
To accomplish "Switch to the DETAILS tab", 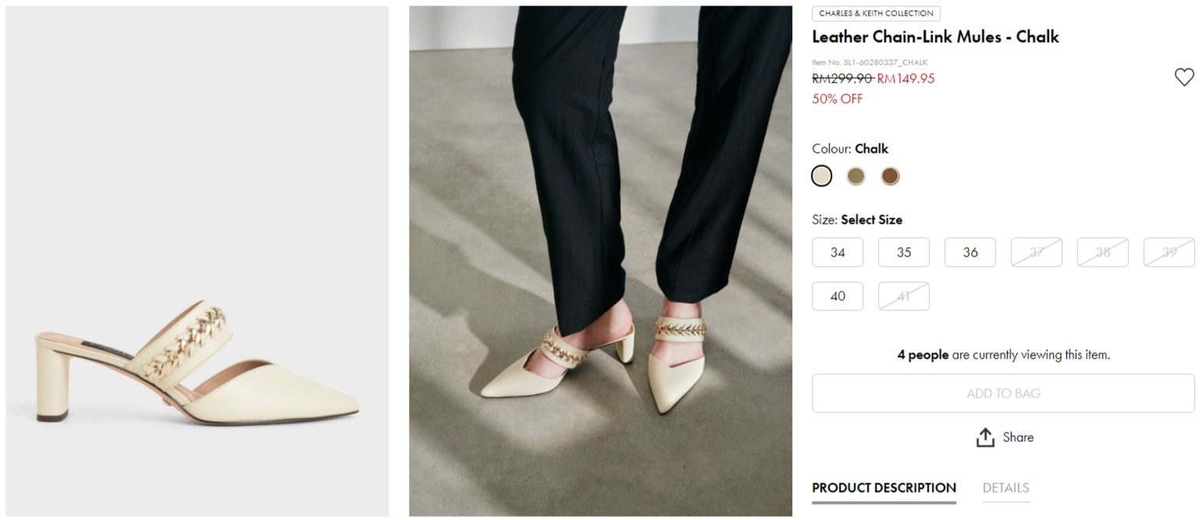I will tap(1005, 488).
